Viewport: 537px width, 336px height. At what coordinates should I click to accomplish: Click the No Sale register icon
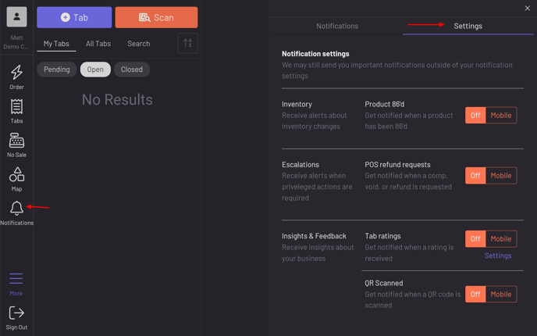pos(16,141)
